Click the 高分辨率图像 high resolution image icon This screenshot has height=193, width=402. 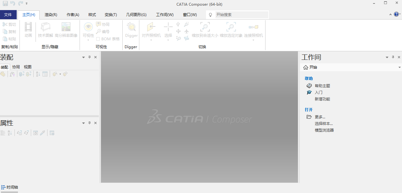(66, 27)
